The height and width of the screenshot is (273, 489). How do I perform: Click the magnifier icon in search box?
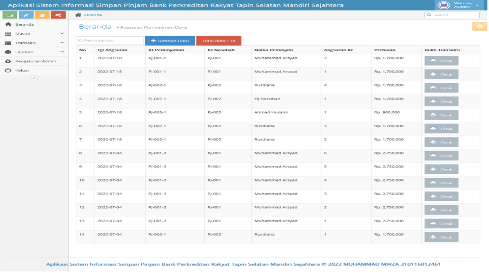click(429, 15)
